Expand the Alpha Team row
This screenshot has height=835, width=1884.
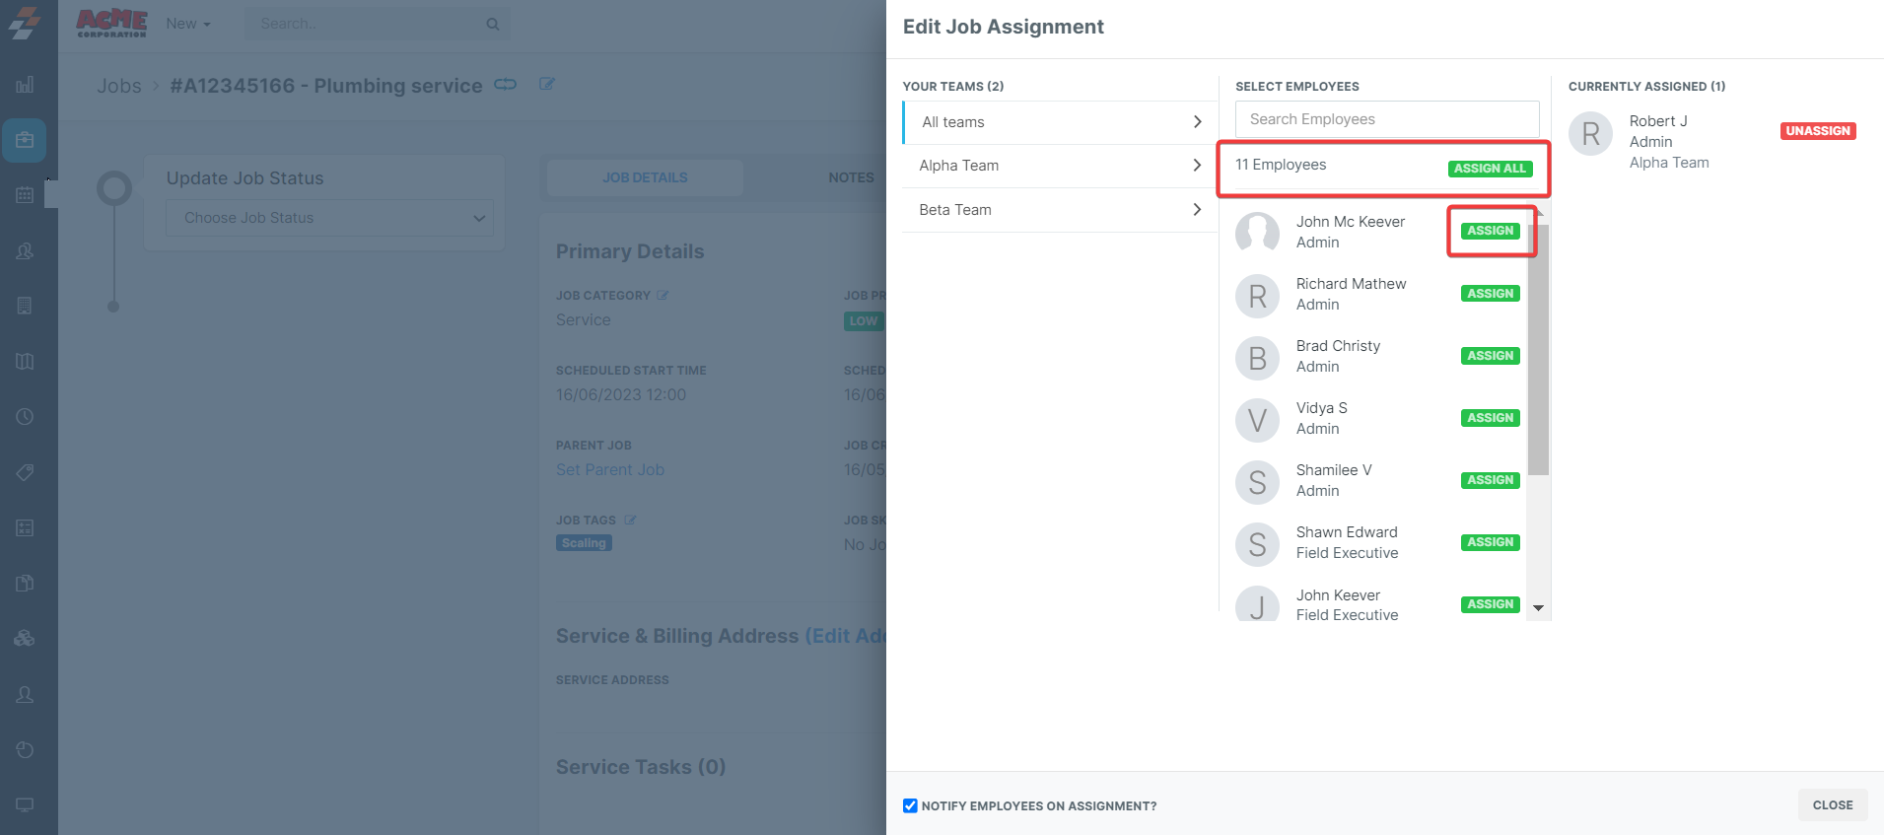[1060, 166]
